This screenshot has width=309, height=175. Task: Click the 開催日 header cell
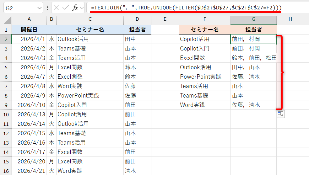pos(29,30)
